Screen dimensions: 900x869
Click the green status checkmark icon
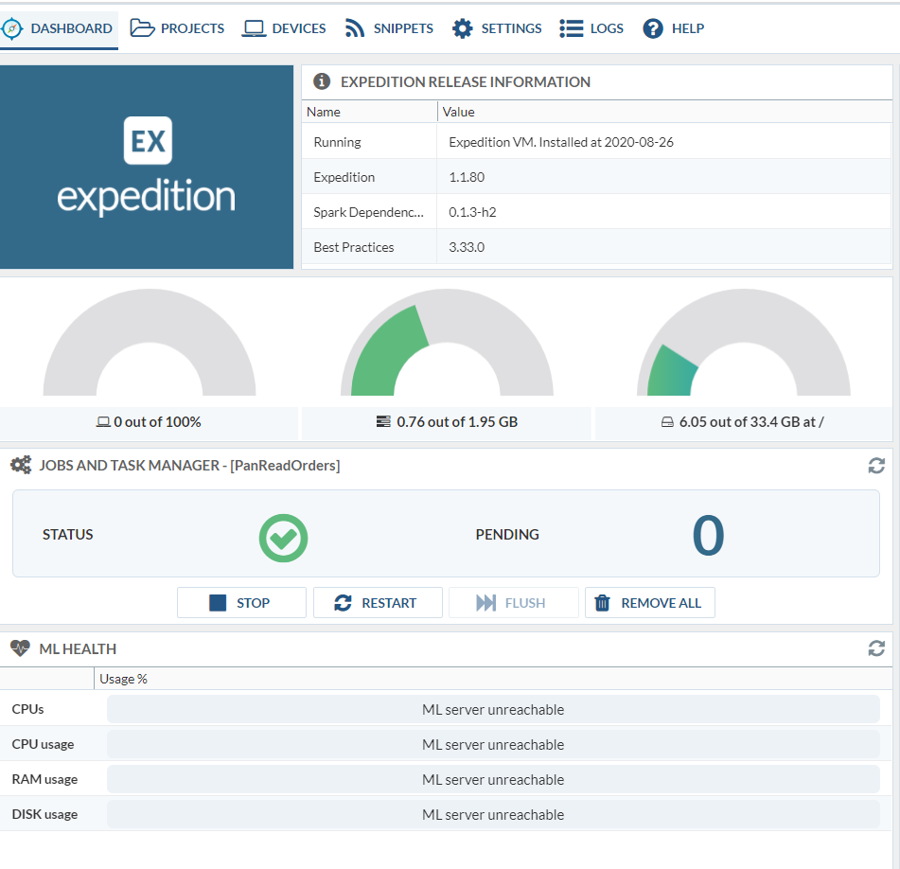click(283, 538)
